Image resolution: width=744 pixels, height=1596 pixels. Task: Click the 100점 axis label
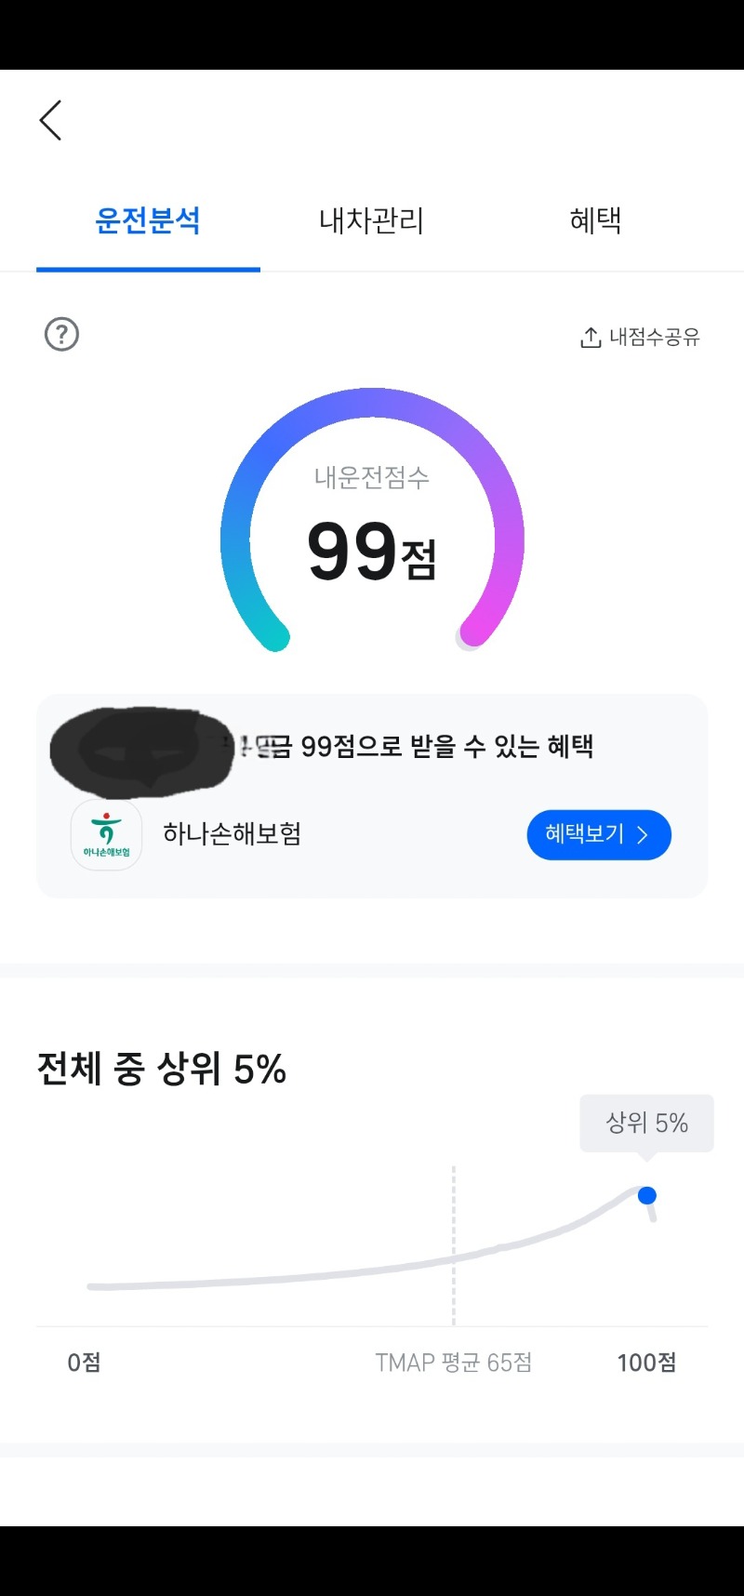tap(646, 1363)
